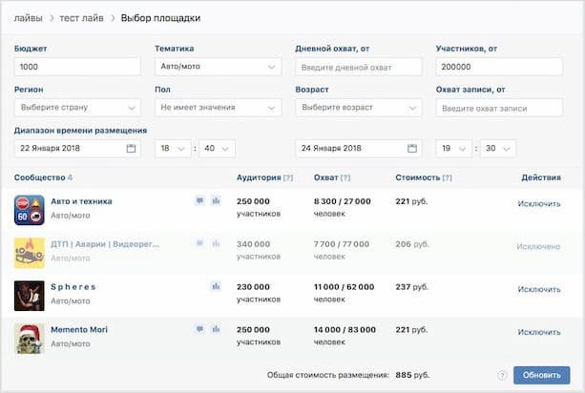Open start hour dropdown showing 18

[x=173, y=149]
